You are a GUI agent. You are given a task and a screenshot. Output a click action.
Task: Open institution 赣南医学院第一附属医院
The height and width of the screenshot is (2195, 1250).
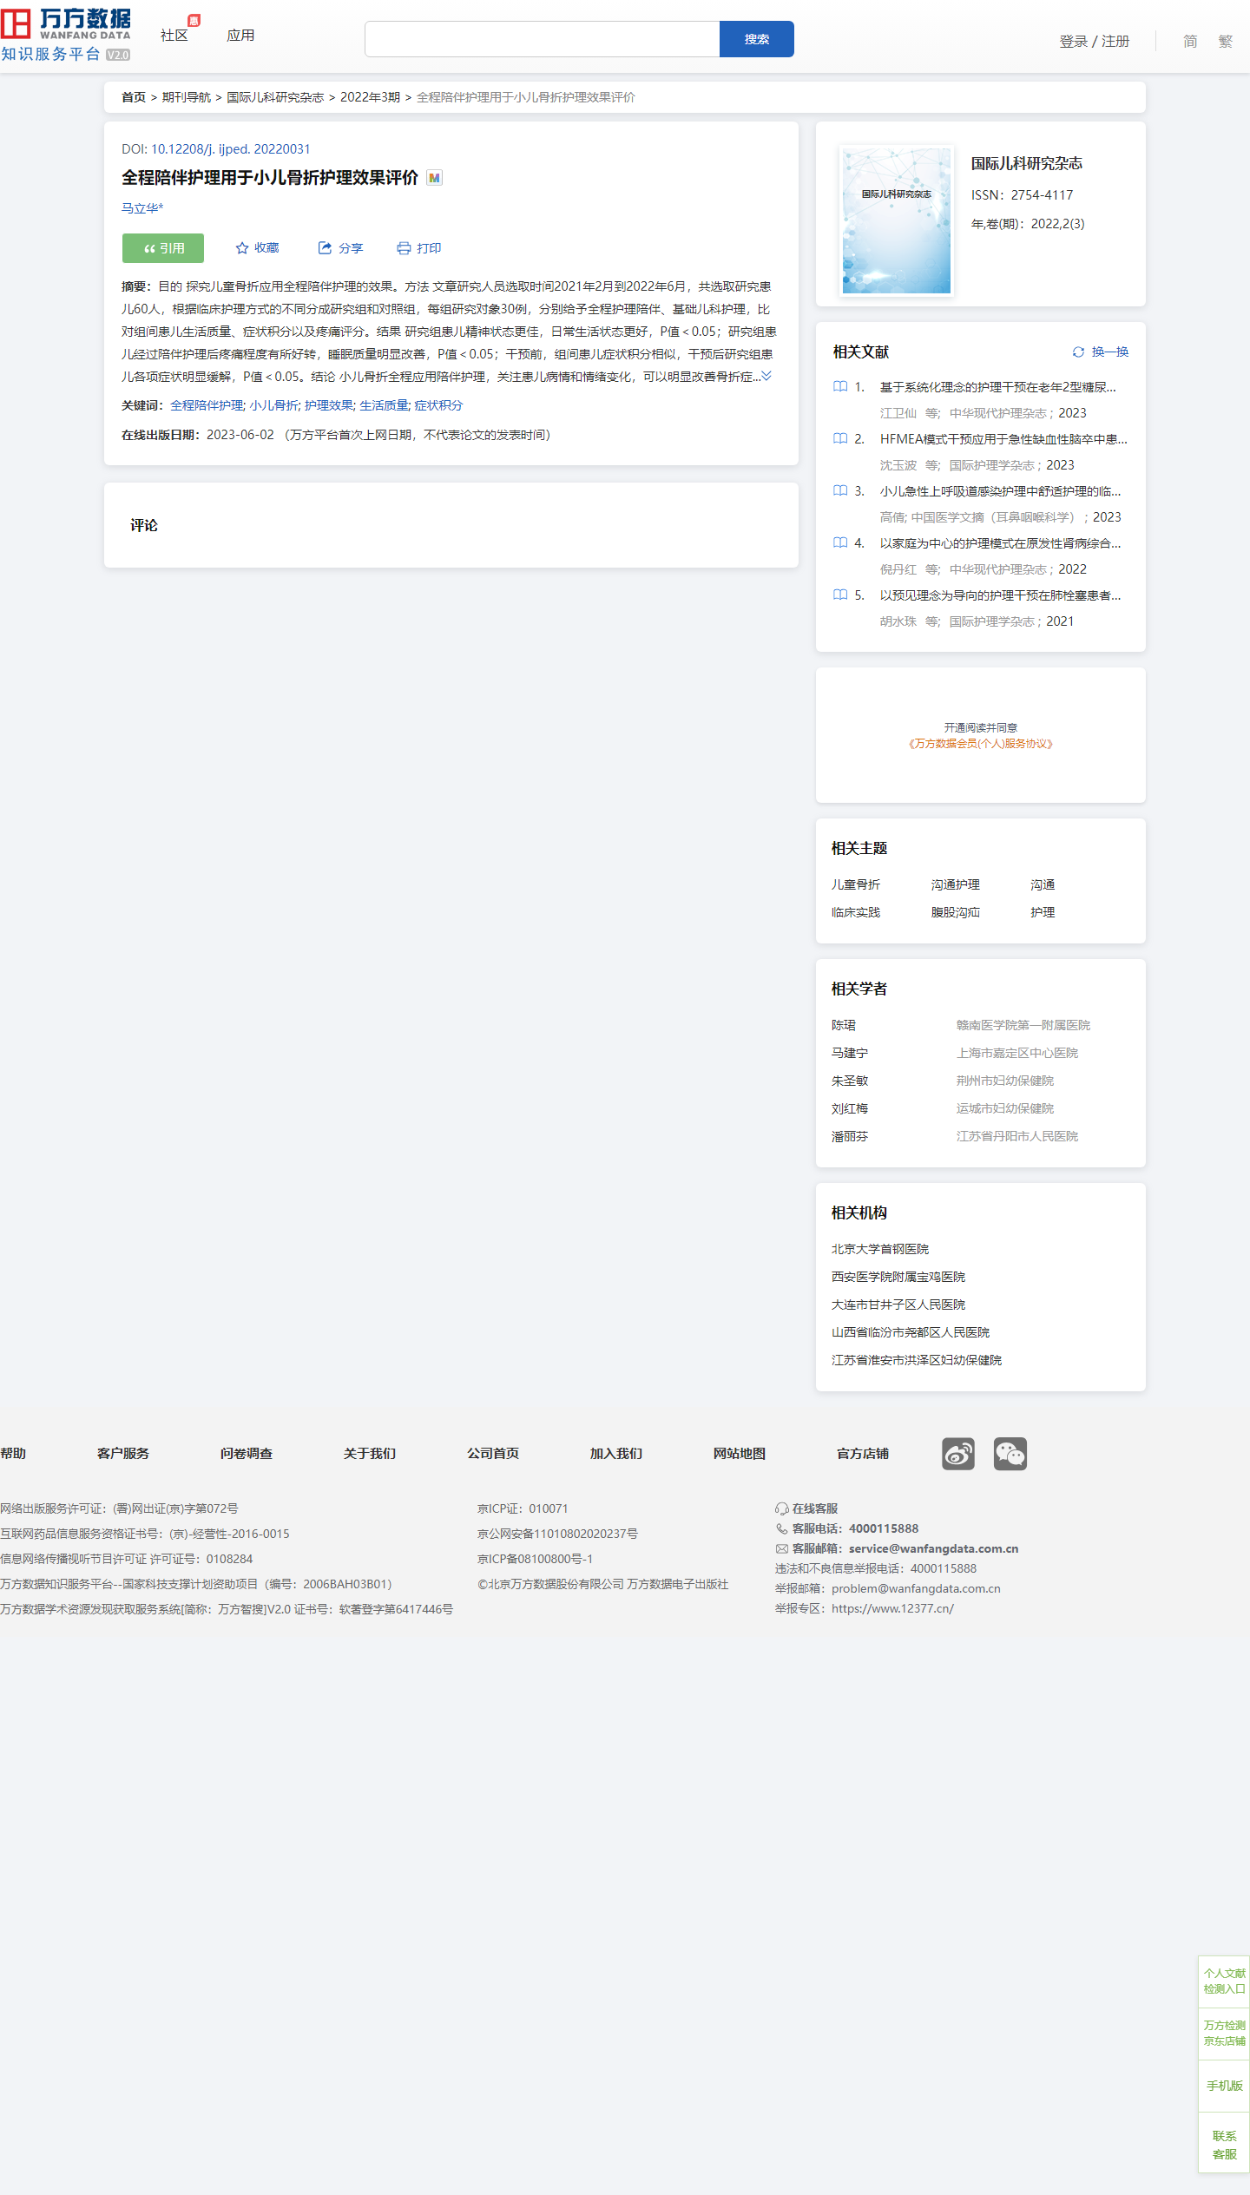[1023, 1025]
